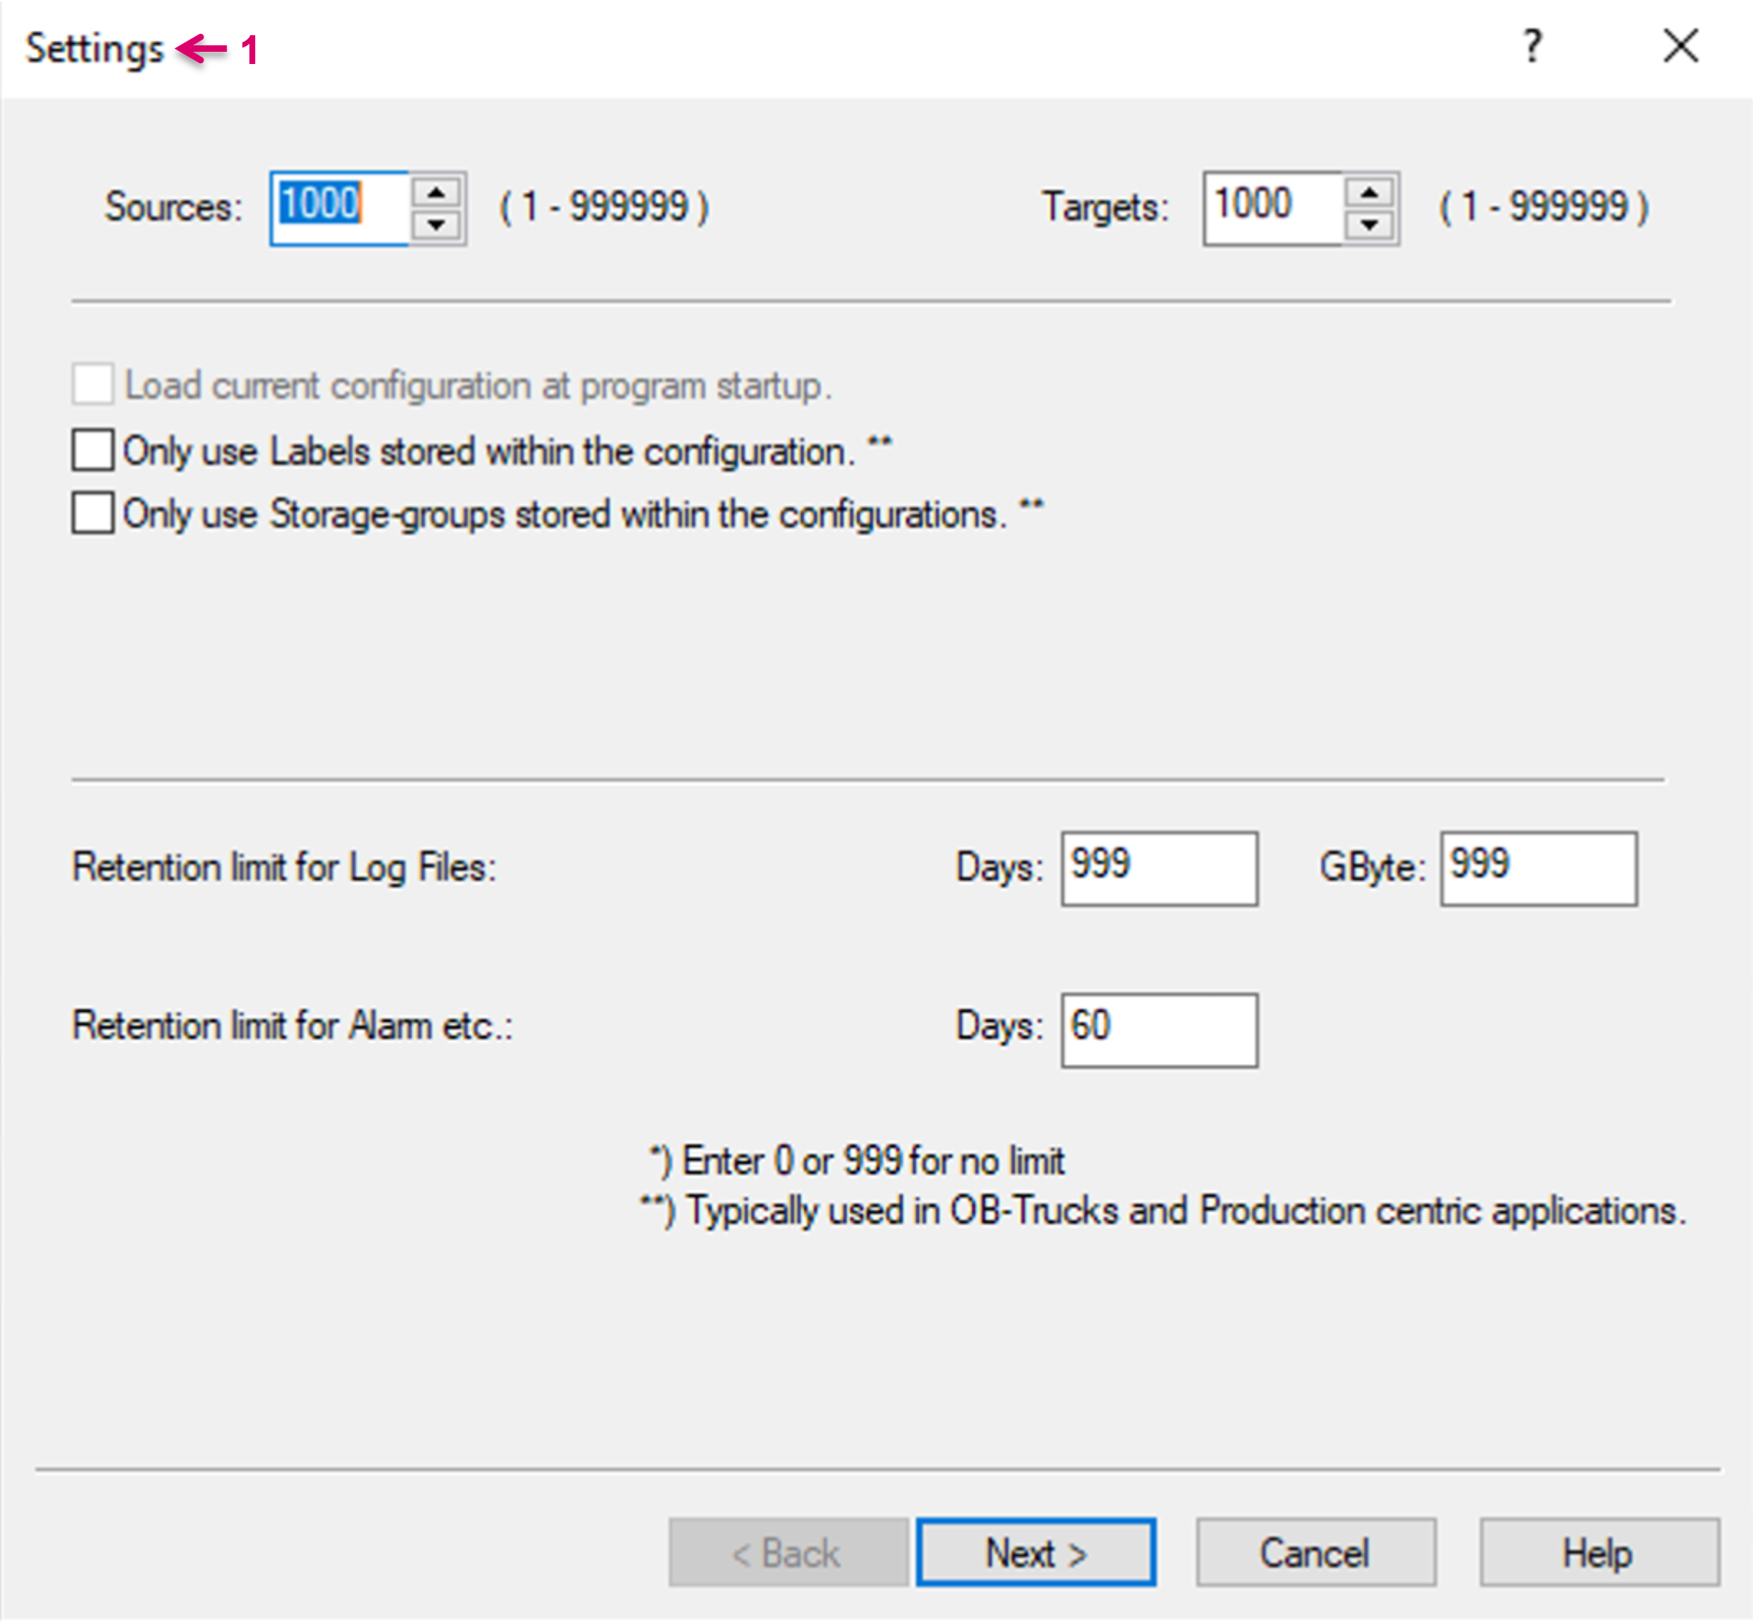Decrease Sources value with down arrow
The width and height of the screenshot is (1753, 1622).
(x=436, y=226)
